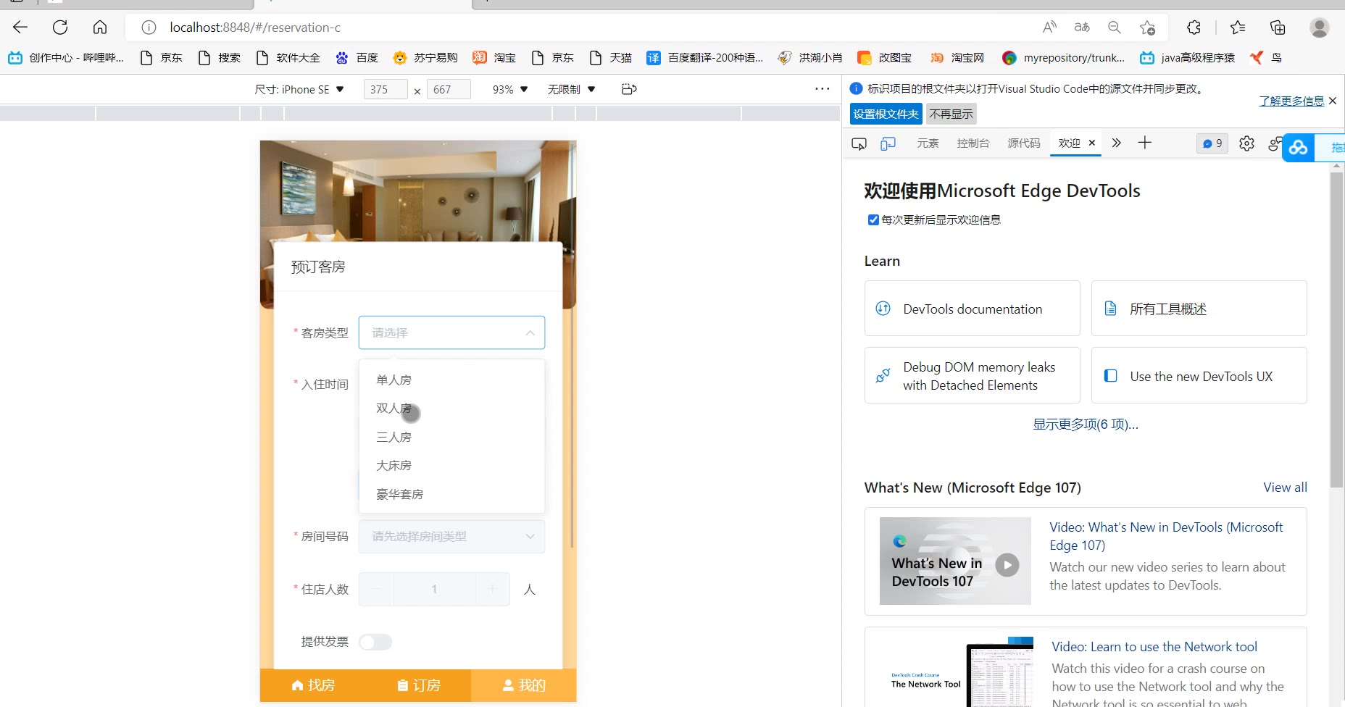
Task: Open the browser home page
Action: point(100,28)
